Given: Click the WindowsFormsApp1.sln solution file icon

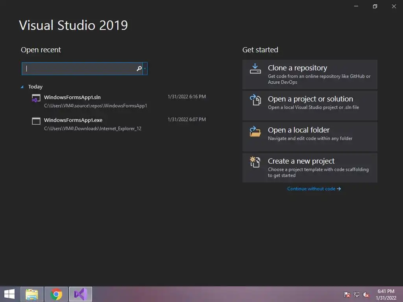Looking at the screenshot, I should point(36,98).
